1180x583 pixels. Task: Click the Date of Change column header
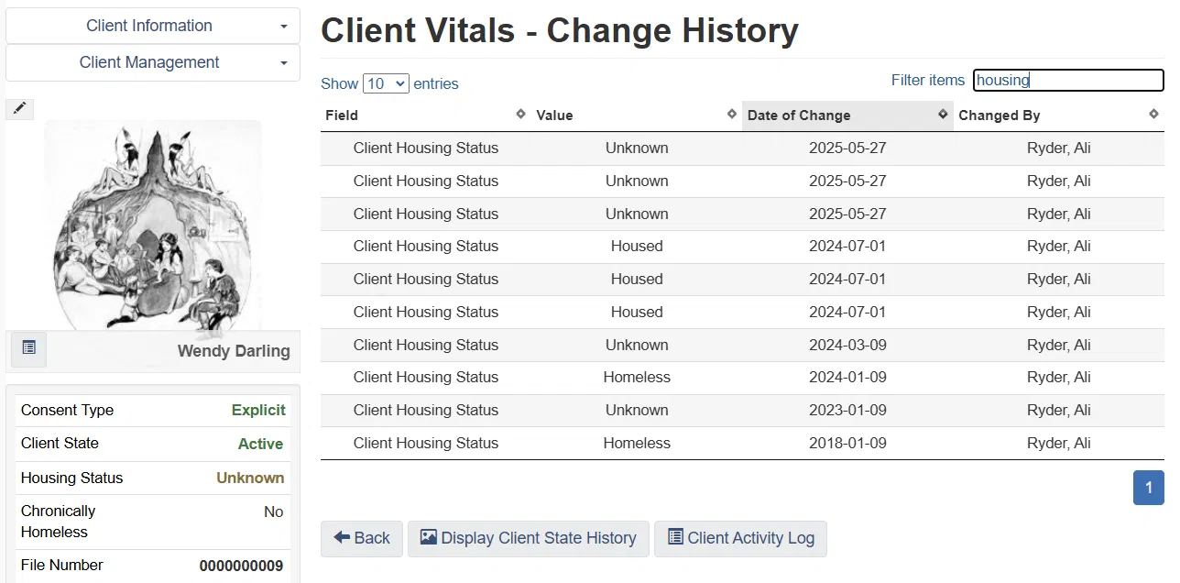tap(799, 115)
